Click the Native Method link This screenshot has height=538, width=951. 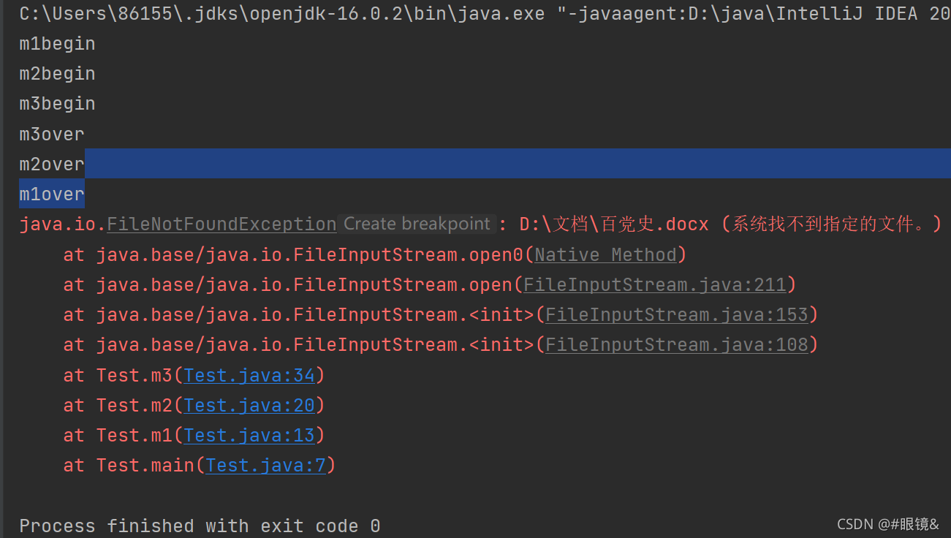pos(606,254)
